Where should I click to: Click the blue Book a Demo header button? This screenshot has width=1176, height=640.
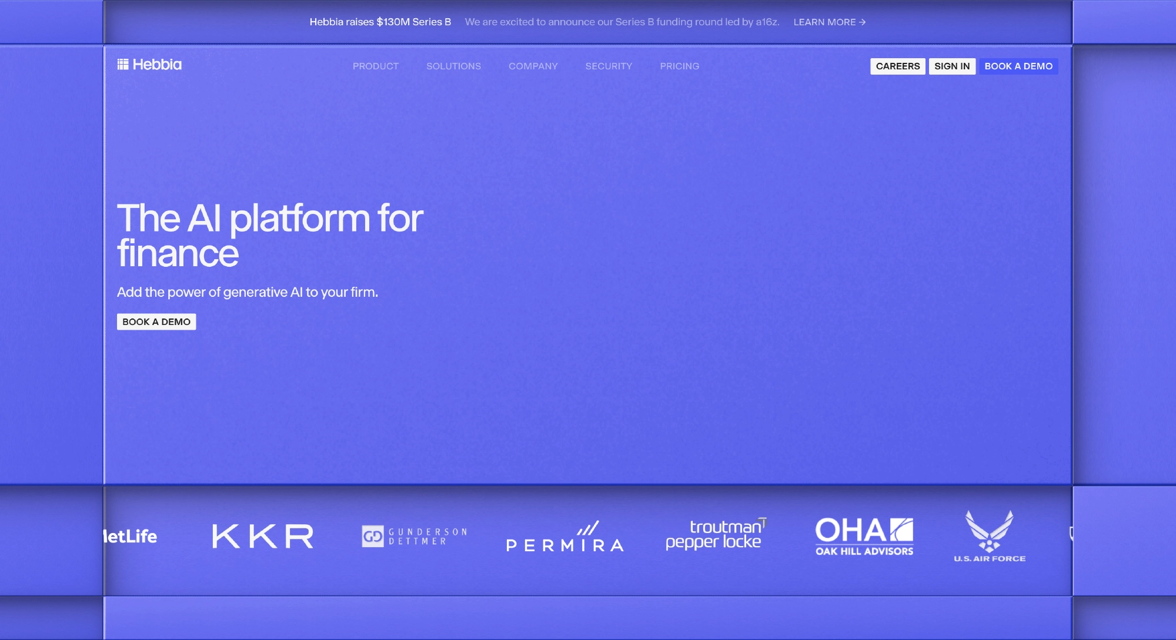click(x=1018, y=66)
